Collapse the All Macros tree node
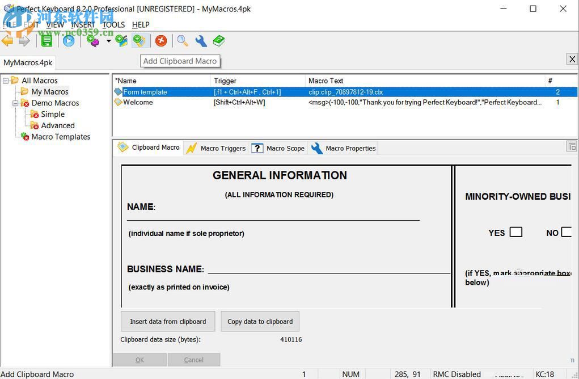This screenshot has width=579, height=379. click(6, 81)
